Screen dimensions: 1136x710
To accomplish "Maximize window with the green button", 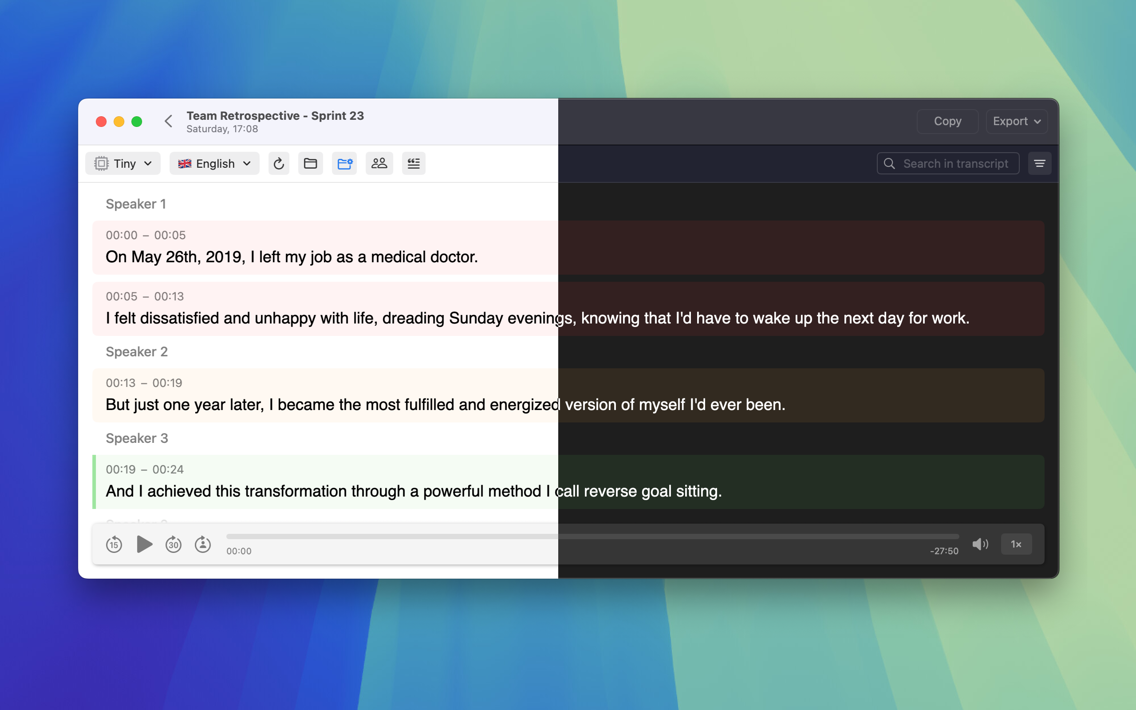I will tap(137, 122).
